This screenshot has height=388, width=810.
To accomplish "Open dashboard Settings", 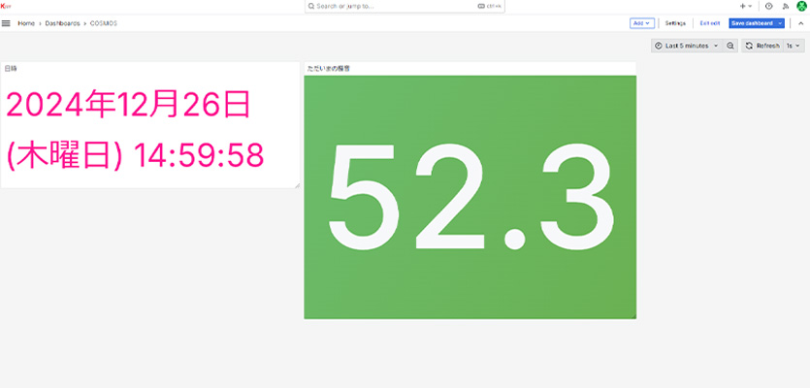I will [x=675, y=22].
